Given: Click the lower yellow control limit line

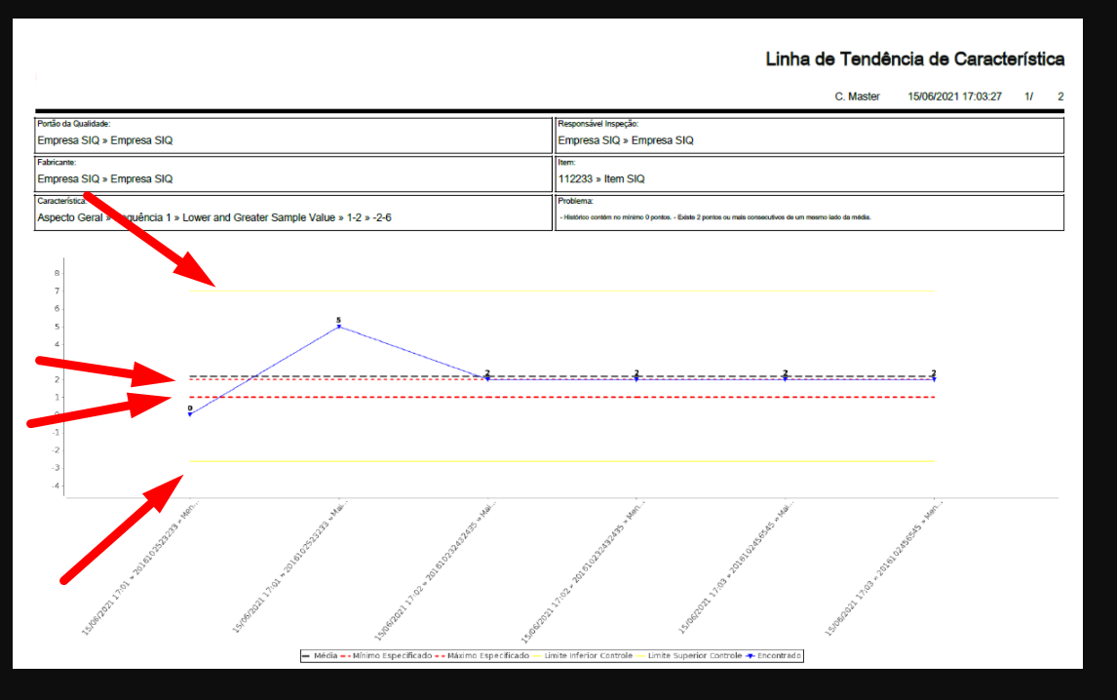Looking at the screenshot, I should [x=562, y=461].
